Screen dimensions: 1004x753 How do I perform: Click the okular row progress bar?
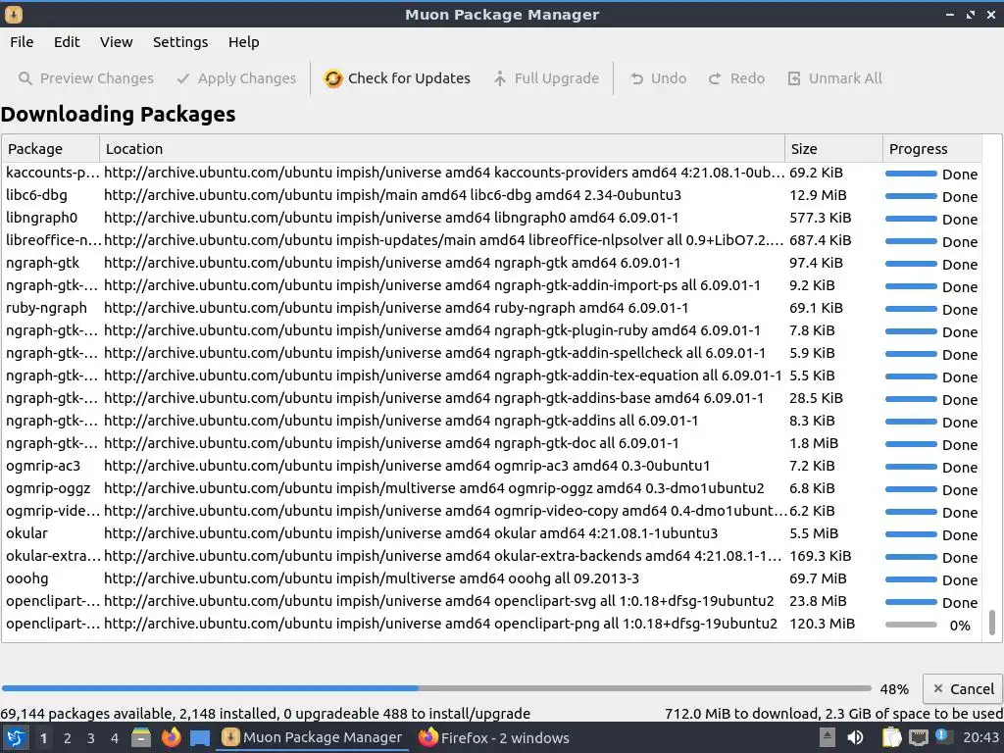coord(911,534)
